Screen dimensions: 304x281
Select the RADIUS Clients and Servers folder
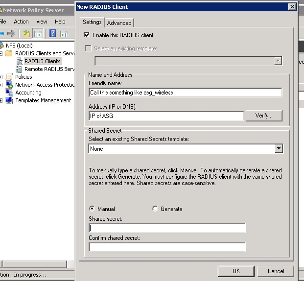(x=45, y=53)
